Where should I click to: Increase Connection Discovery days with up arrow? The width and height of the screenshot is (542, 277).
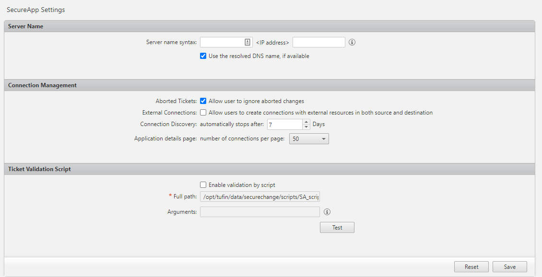click(x=306, y=122)
